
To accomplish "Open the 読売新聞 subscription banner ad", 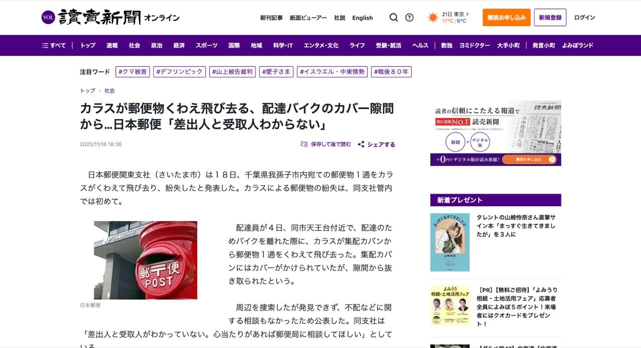I will pos(496,133).
